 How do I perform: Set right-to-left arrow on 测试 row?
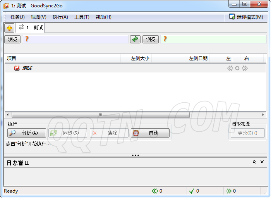pos(230,68)
